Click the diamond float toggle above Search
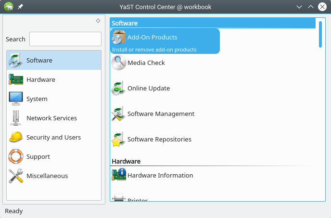Image resolution: width=331 pixels, height=218 pixels. [98, 21]
